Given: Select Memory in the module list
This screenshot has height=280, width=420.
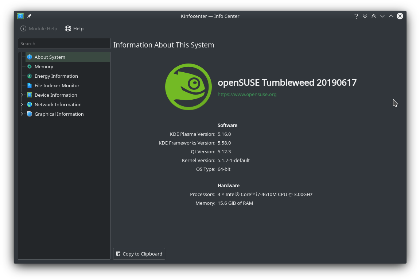Looking at the screenshot, I should (44, 66).
